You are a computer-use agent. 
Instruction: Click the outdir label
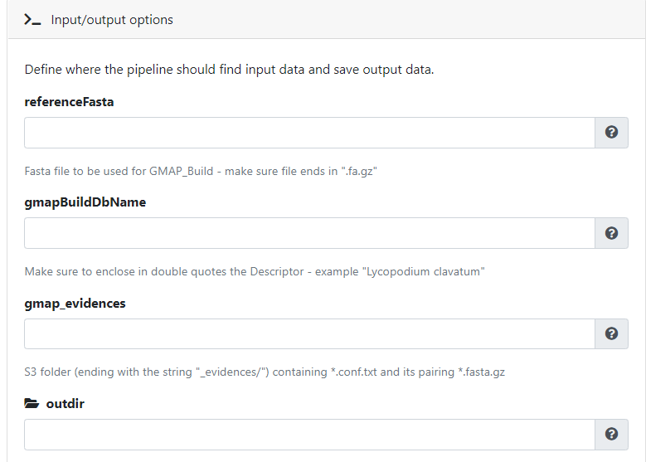tap(65, 404)
